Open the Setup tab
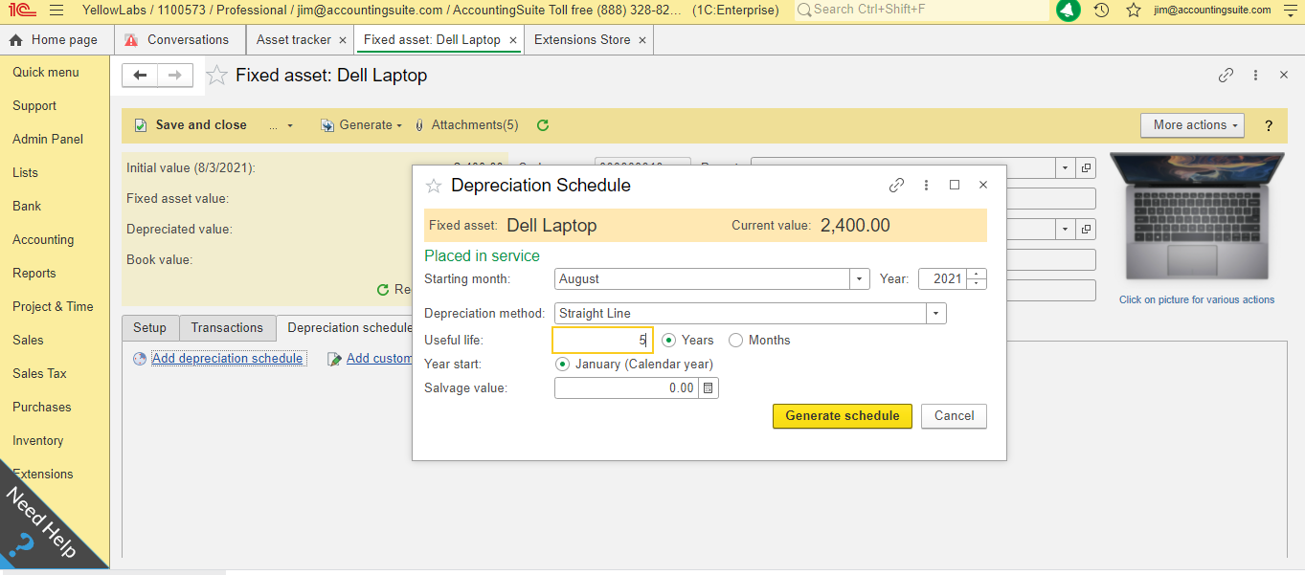This screenshot has width=1305, height=575. click(x=149, y=327)
